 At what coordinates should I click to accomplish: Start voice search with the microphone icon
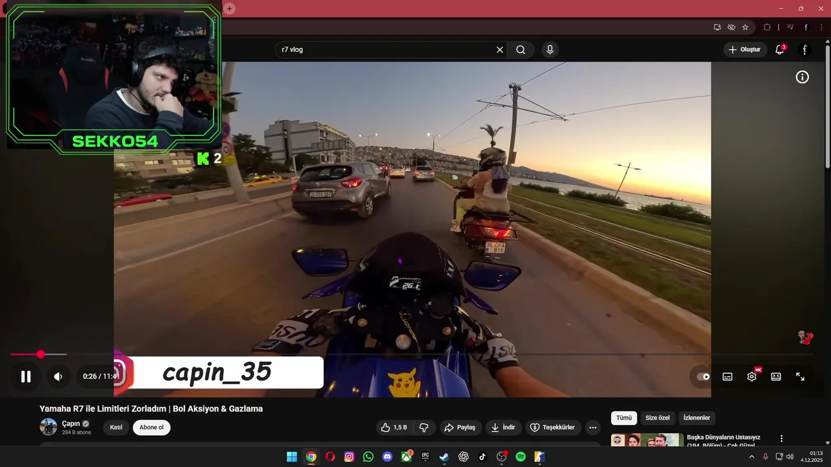click(550, 50)
